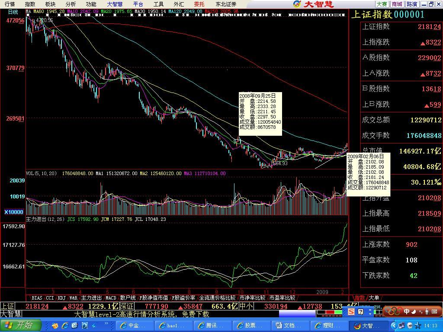Select the 指数 tab in right panel
The width and height of the screenshot is (443, 332).
[360, 298]
